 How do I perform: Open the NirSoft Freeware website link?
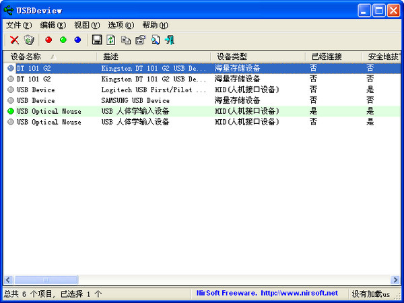pos(267,293)
